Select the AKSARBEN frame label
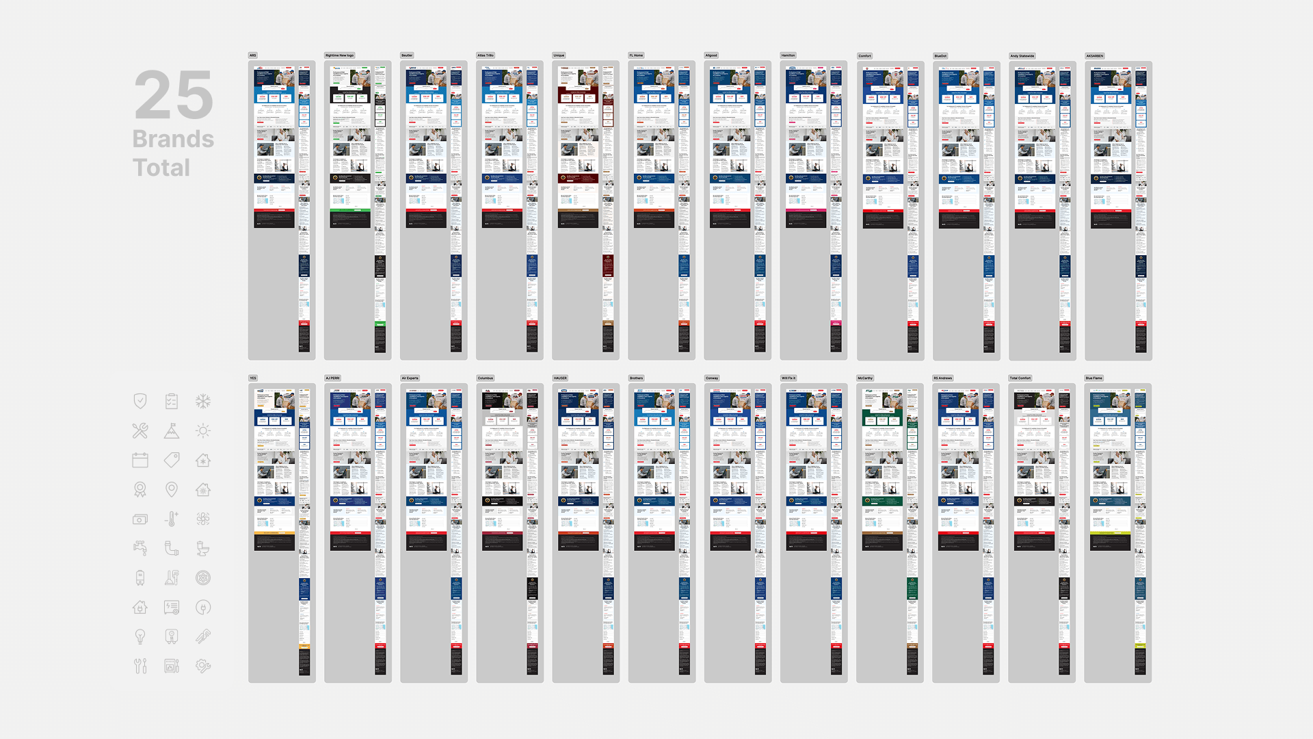1313x739 pixels. click(x=1094, y=56)
